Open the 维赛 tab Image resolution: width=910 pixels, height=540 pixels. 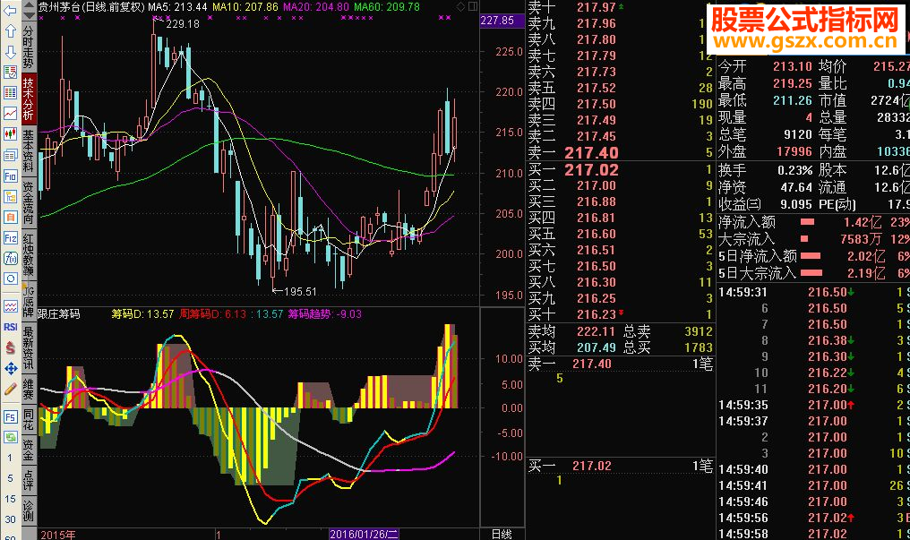pyautogui.click(x=29, y=390)
